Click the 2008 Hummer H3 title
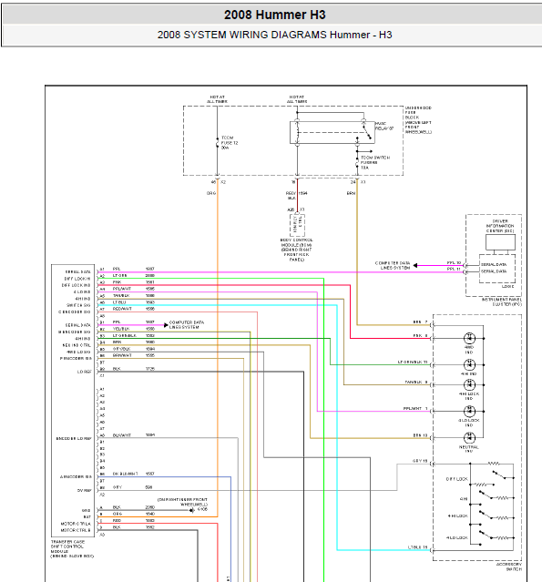This screenshot has height=582, width=542. coord(275,15)
